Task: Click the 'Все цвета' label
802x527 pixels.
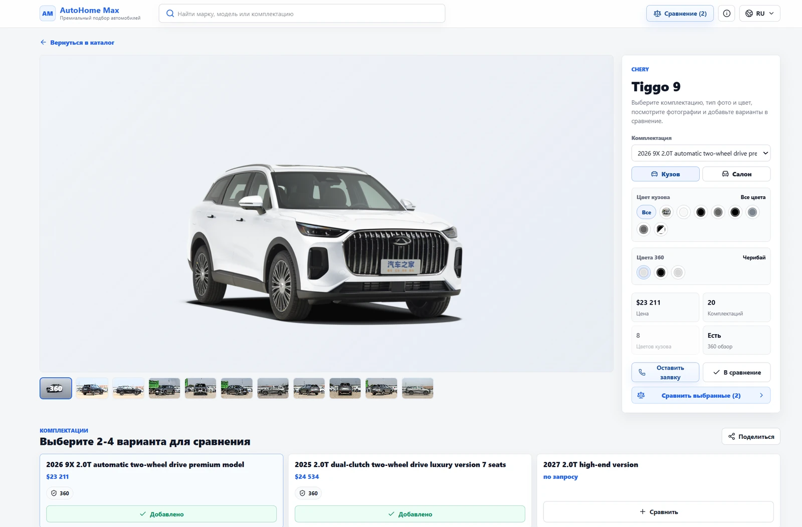Action: (753, 197)
